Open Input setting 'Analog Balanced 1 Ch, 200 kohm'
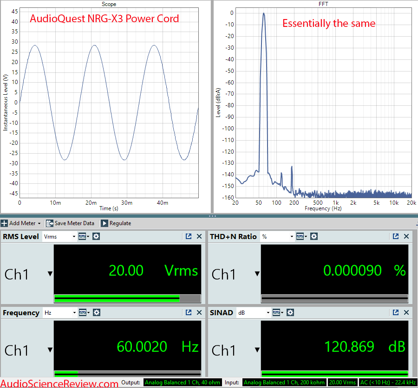Image resolution: width=418 pixels, height=389 pixels. click(284, 383)
